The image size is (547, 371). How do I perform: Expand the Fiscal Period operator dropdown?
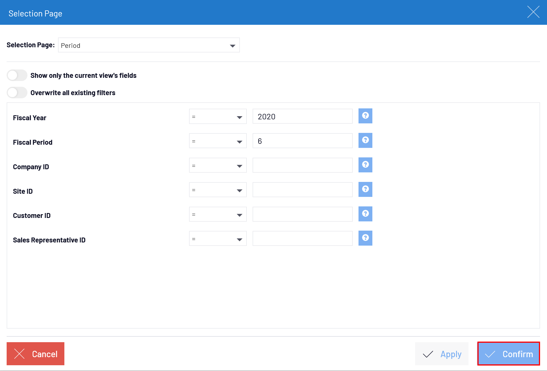pos(218,141)
